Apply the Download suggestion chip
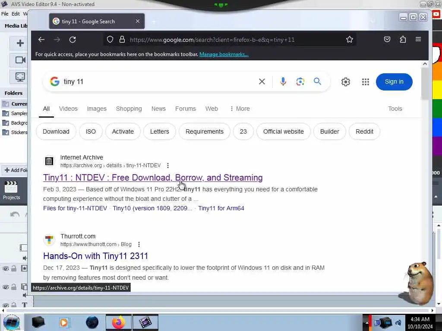Viewport: 442px width, 331px height. [x=56, y=131]
